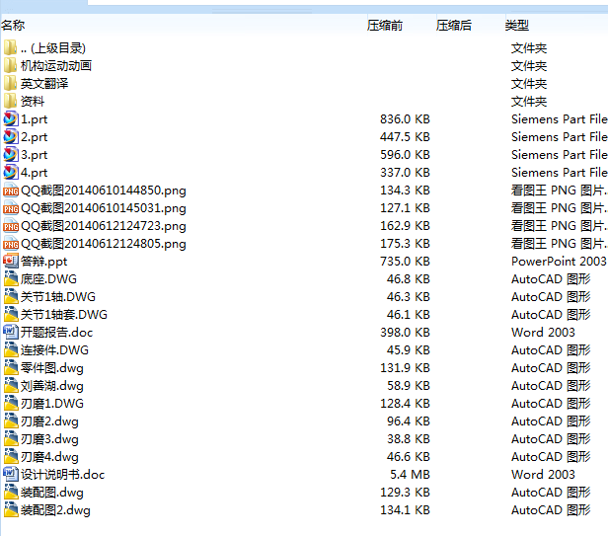Open the 机构运动动画 folder icon
This screenshot has width=608, height=536.
pyautogui.click(x=11, y=65)
